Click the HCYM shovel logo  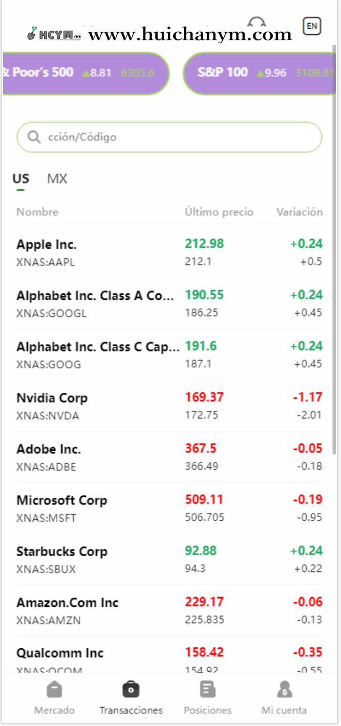(32, 34)
